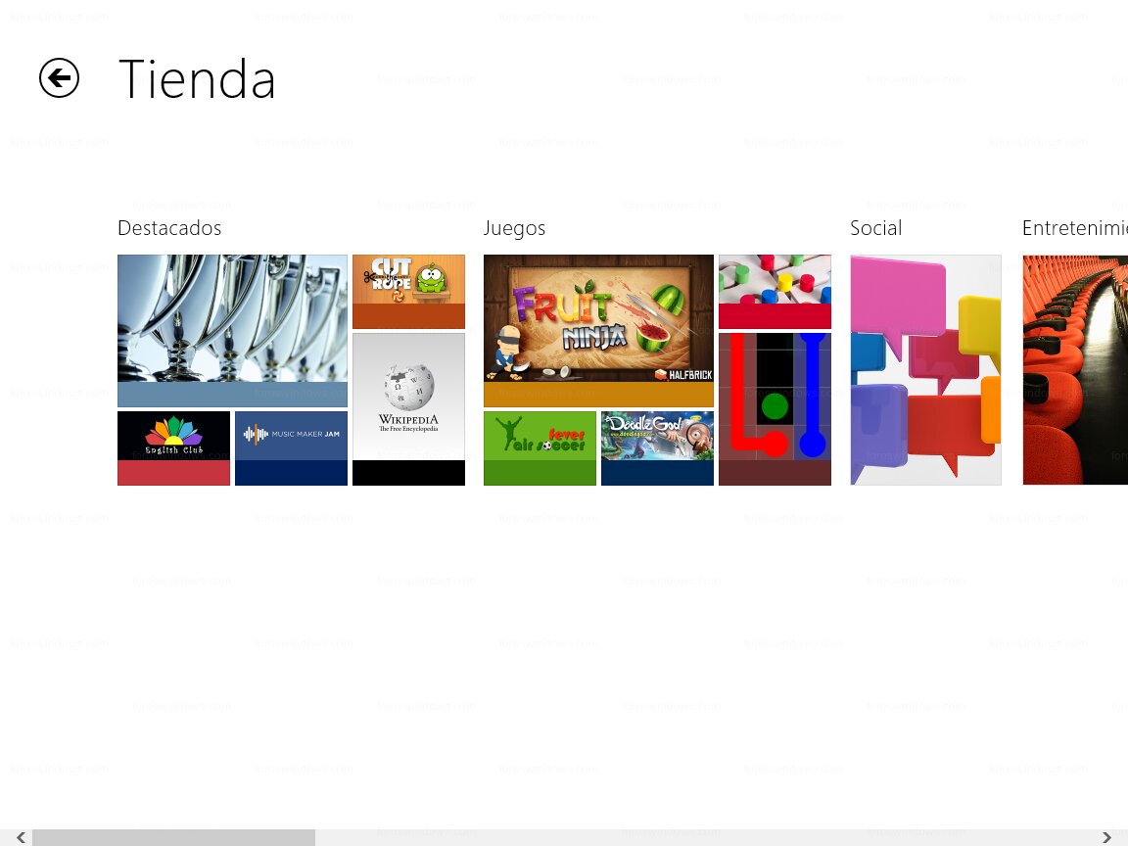The image size is (1128, 846).
Task: Open the Social category heading
Action: point(876,228)
